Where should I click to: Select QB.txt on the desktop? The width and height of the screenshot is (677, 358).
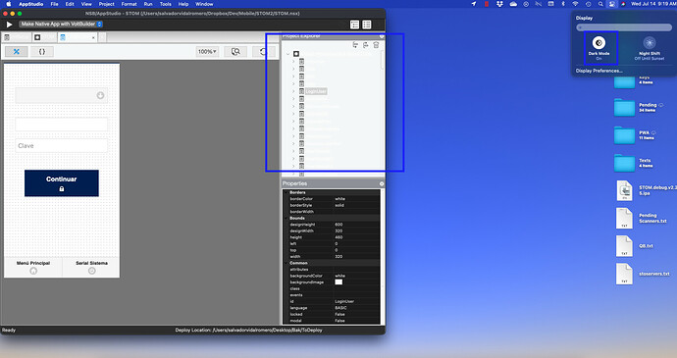[x=624, y=246]
